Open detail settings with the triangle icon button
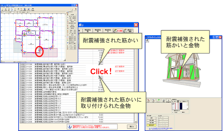The image size is (224, 131). pyautogui.click(x=169, y=101)
